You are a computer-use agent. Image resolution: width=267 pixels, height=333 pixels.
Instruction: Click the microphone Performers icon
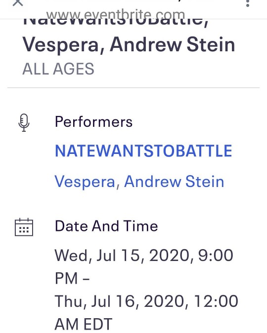coord(24,123)
